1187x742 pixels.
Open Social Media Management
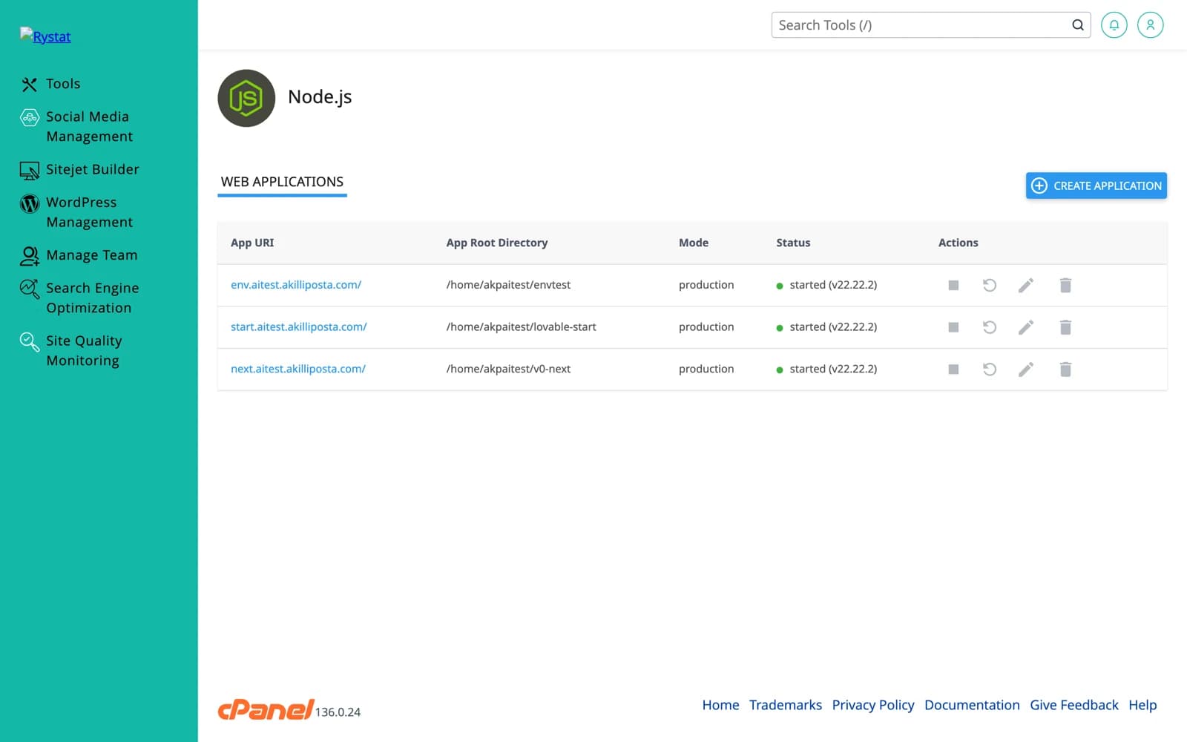tap(76, 126)
